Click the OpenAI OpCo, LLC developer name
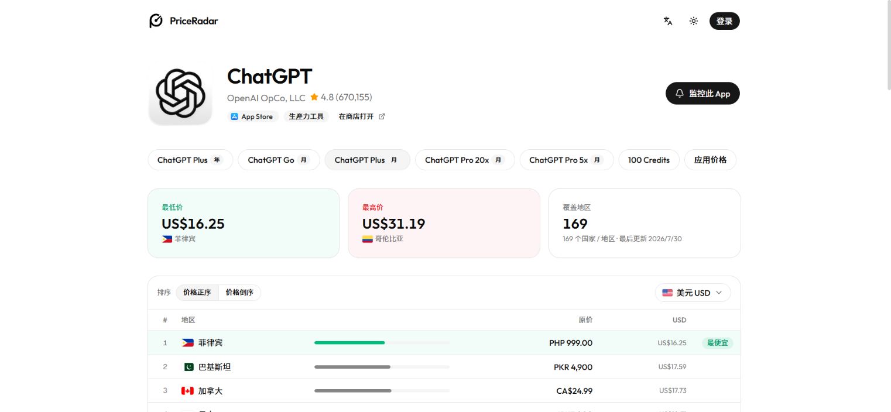The image size is (891, 412). pyautogui.click(x=266, y=97)
